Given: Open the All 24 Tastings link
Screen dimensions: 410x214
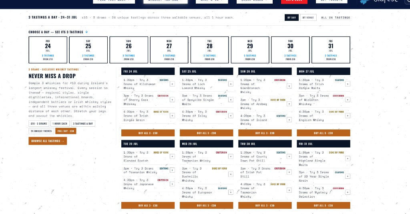Looking at the screenshot, I should click(x=336, y=18).
